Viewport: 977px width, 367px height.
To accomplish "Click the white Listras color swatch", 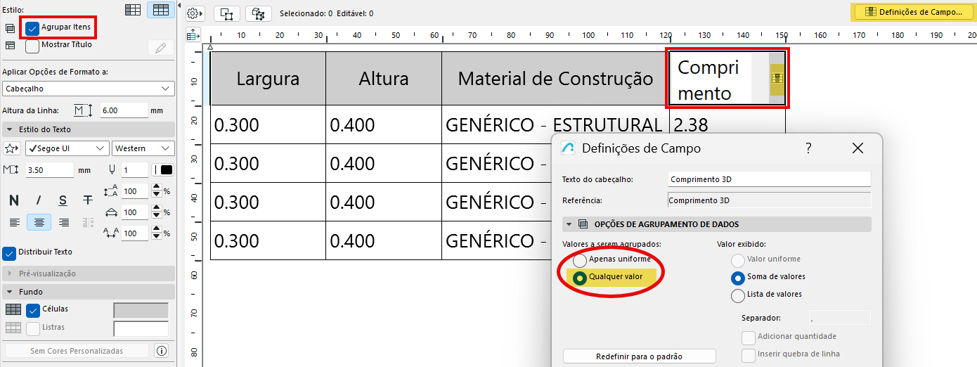I will [141, 328].
